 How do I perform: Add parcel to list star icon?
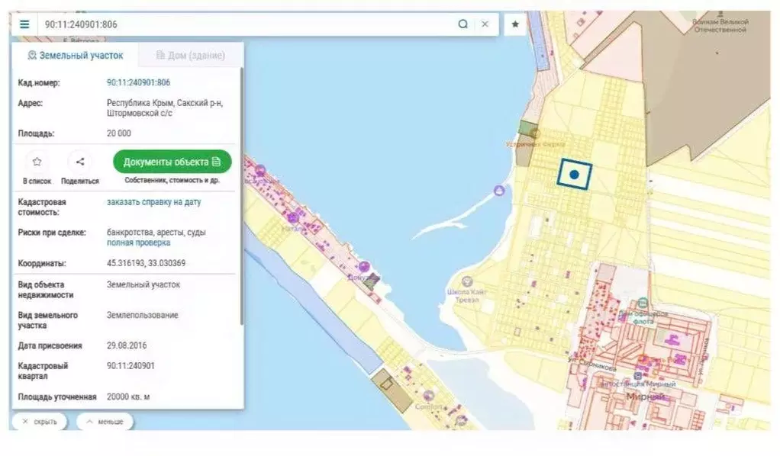pyautogui.click(x=37, y=162)
